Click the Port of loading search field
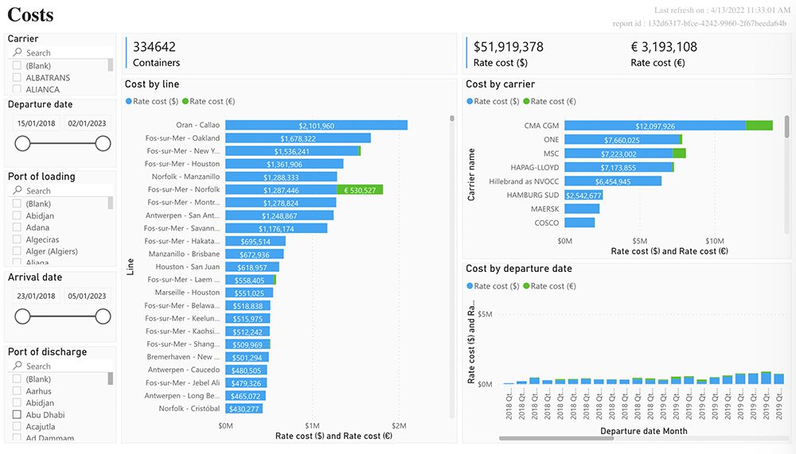This screenshot has height=454, width=796. coord(61,190)
